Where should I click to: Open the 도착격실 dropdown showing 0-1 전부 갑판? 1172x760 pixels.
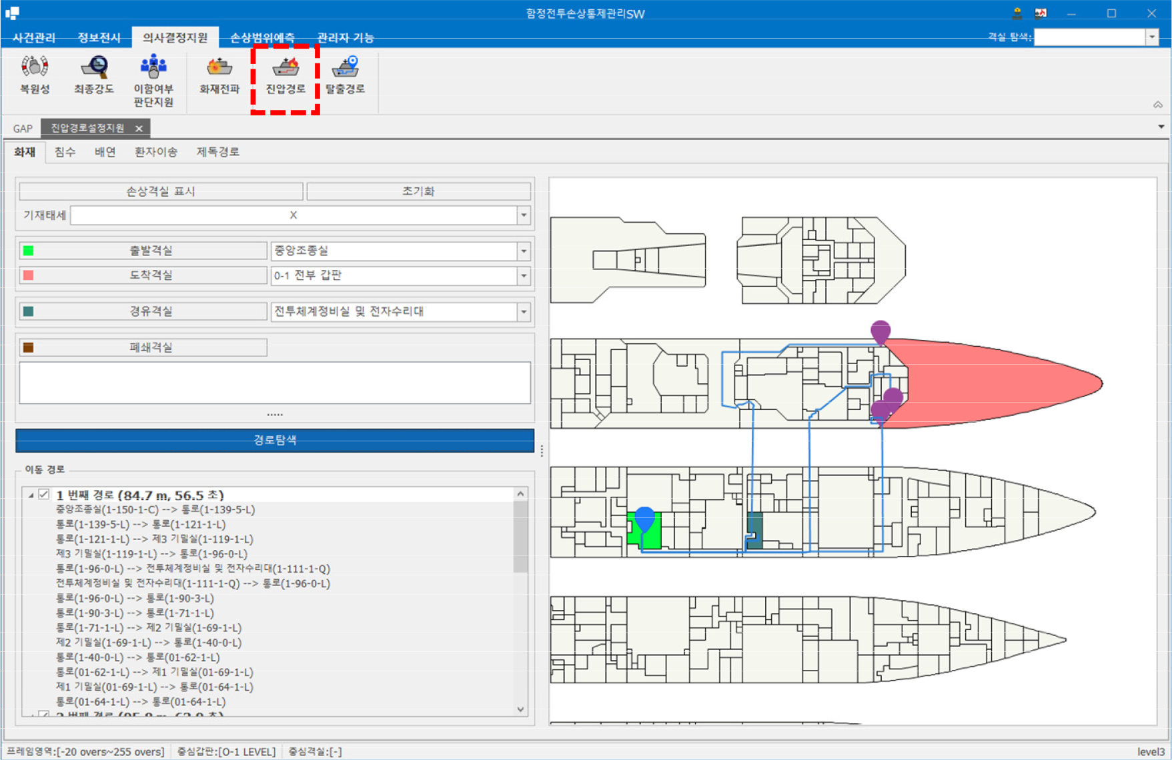pos(524,275)
